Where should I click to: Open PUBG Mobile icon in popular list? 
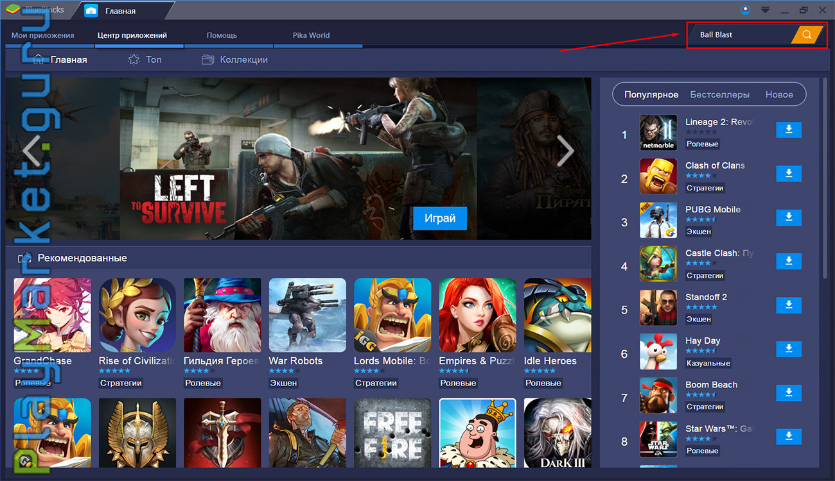[x=658, y=220]
